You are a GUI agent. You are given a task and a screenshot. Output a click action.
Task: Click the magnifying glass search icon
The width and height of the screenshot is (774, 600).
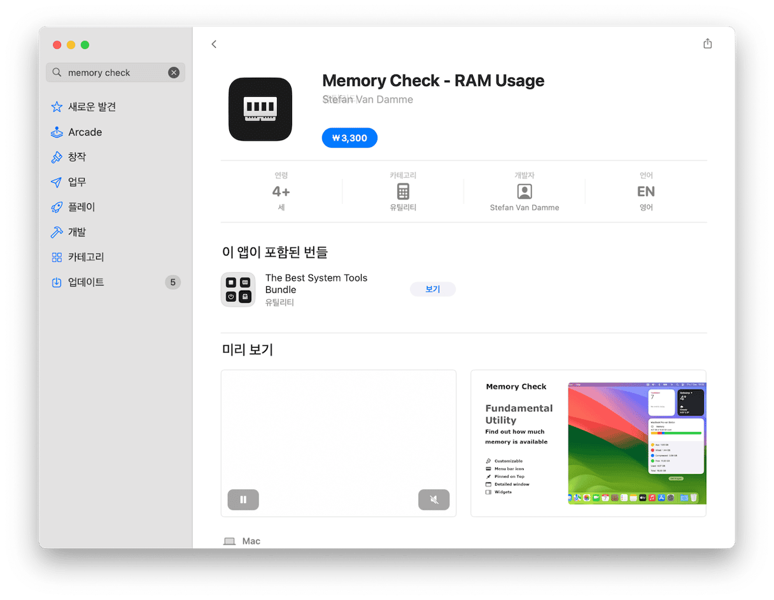57,73
